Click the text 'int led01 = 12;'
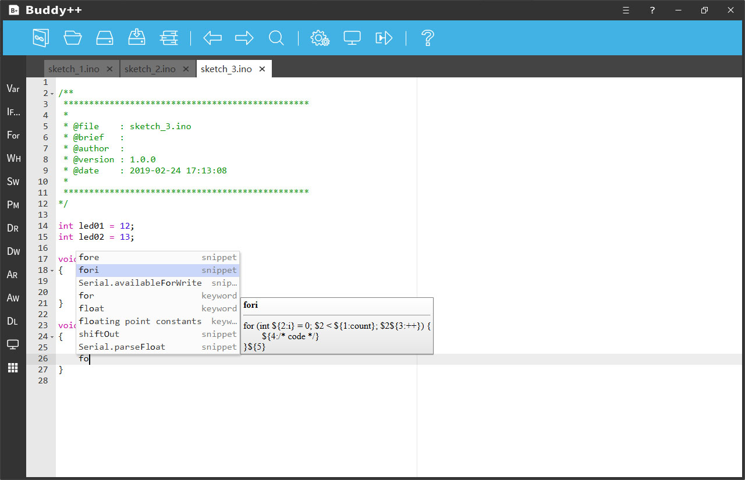This screenshot has height=480, width=745. (x=96, y=226)
